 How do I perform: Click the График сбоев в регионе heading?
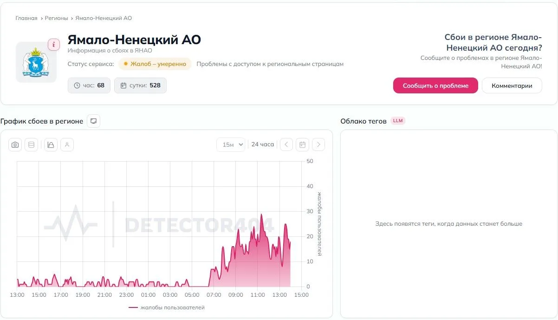[x=42, y=121]
